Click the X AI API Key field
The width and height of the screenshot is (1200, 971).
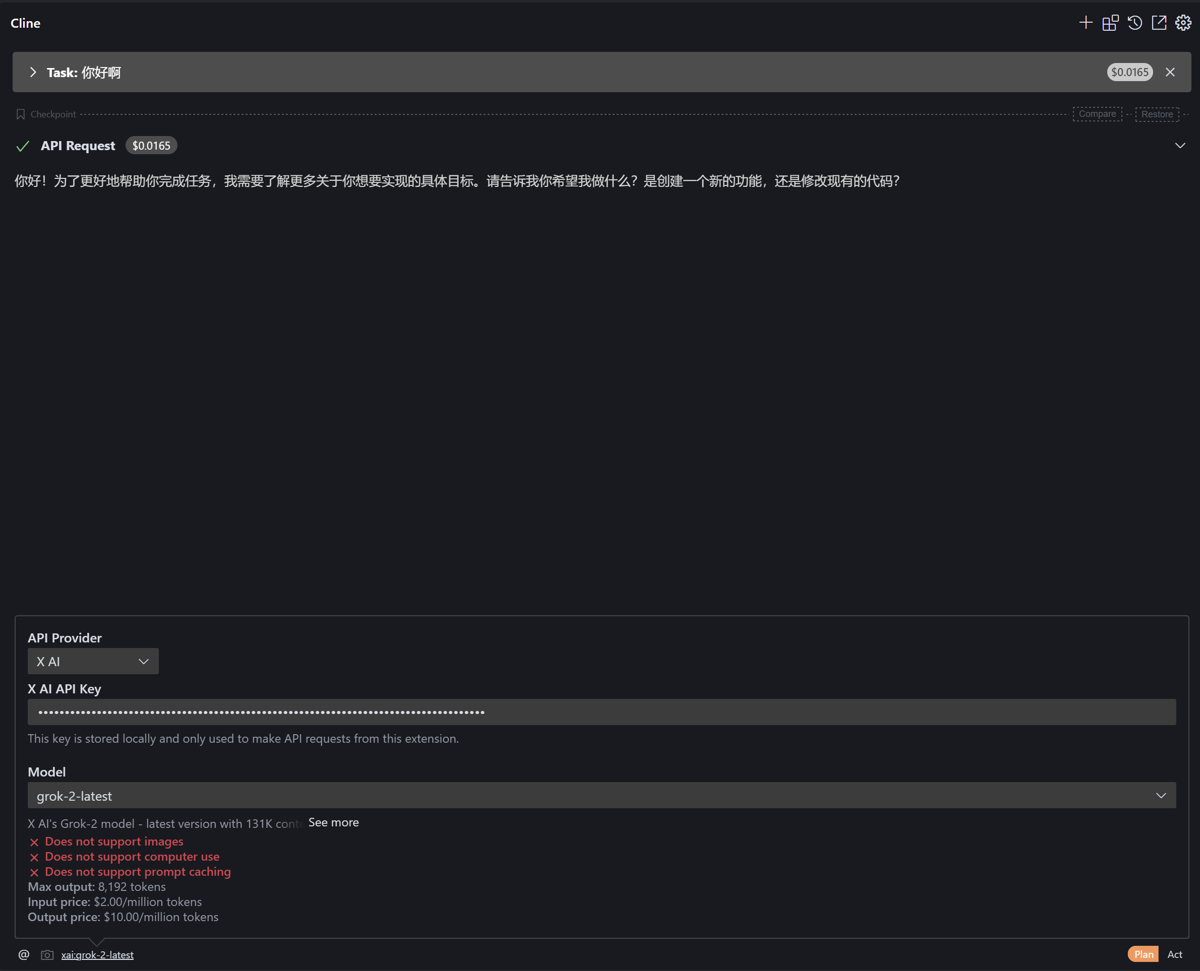(601, 712)
